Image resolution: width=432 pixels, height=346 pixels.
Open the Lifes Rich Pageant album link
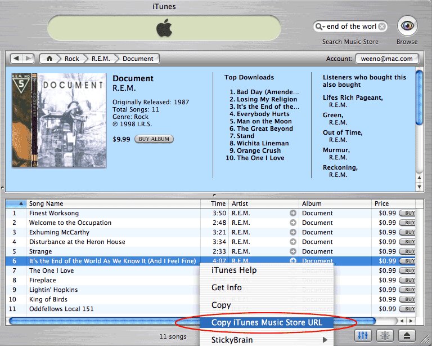353,97
